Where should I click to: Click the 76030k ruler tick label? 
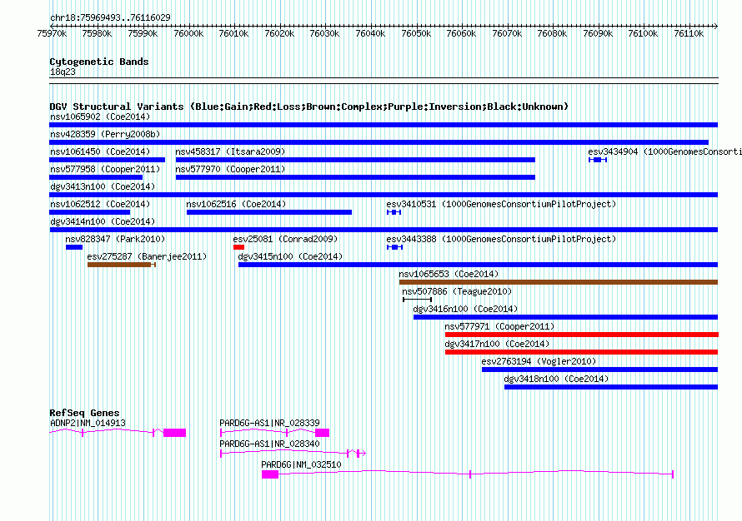(x=324, y=33)
